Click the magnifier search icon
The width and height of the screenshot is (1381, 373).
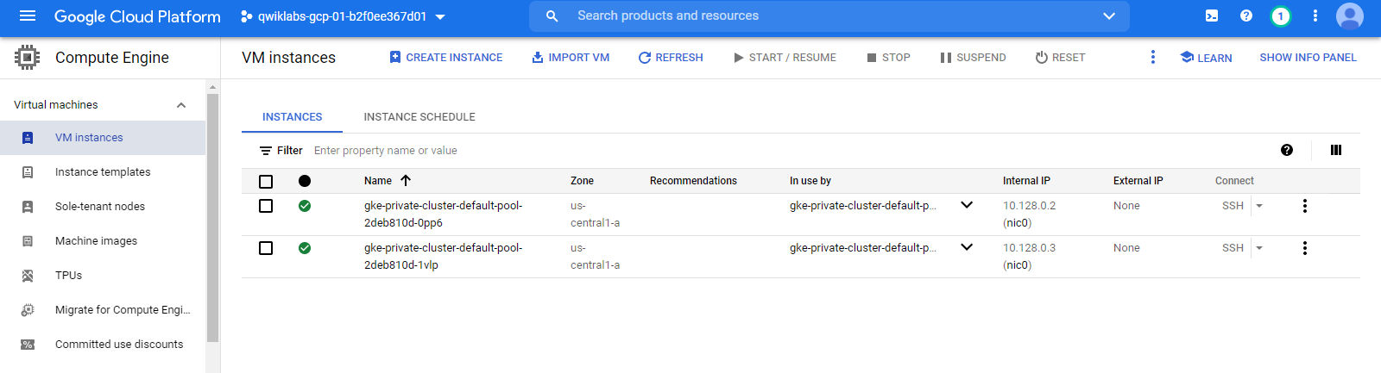[x=552, y=16]
